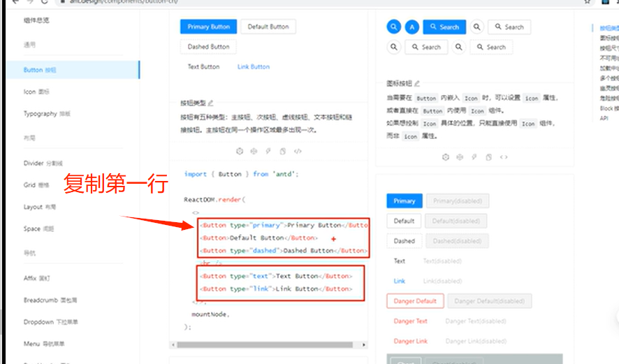Click solid-border Search button in second row
This screenshot has width=619, height=364.
point(426,47)
